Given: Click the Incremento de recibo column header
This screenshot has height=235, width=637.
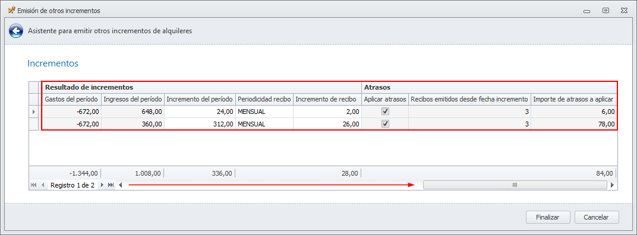Looking at the screenshot, I should (327, 99).
